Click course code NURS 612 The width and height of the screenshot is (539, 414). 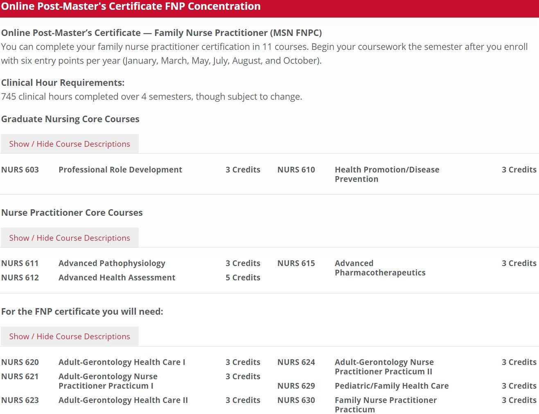point(20,277)
